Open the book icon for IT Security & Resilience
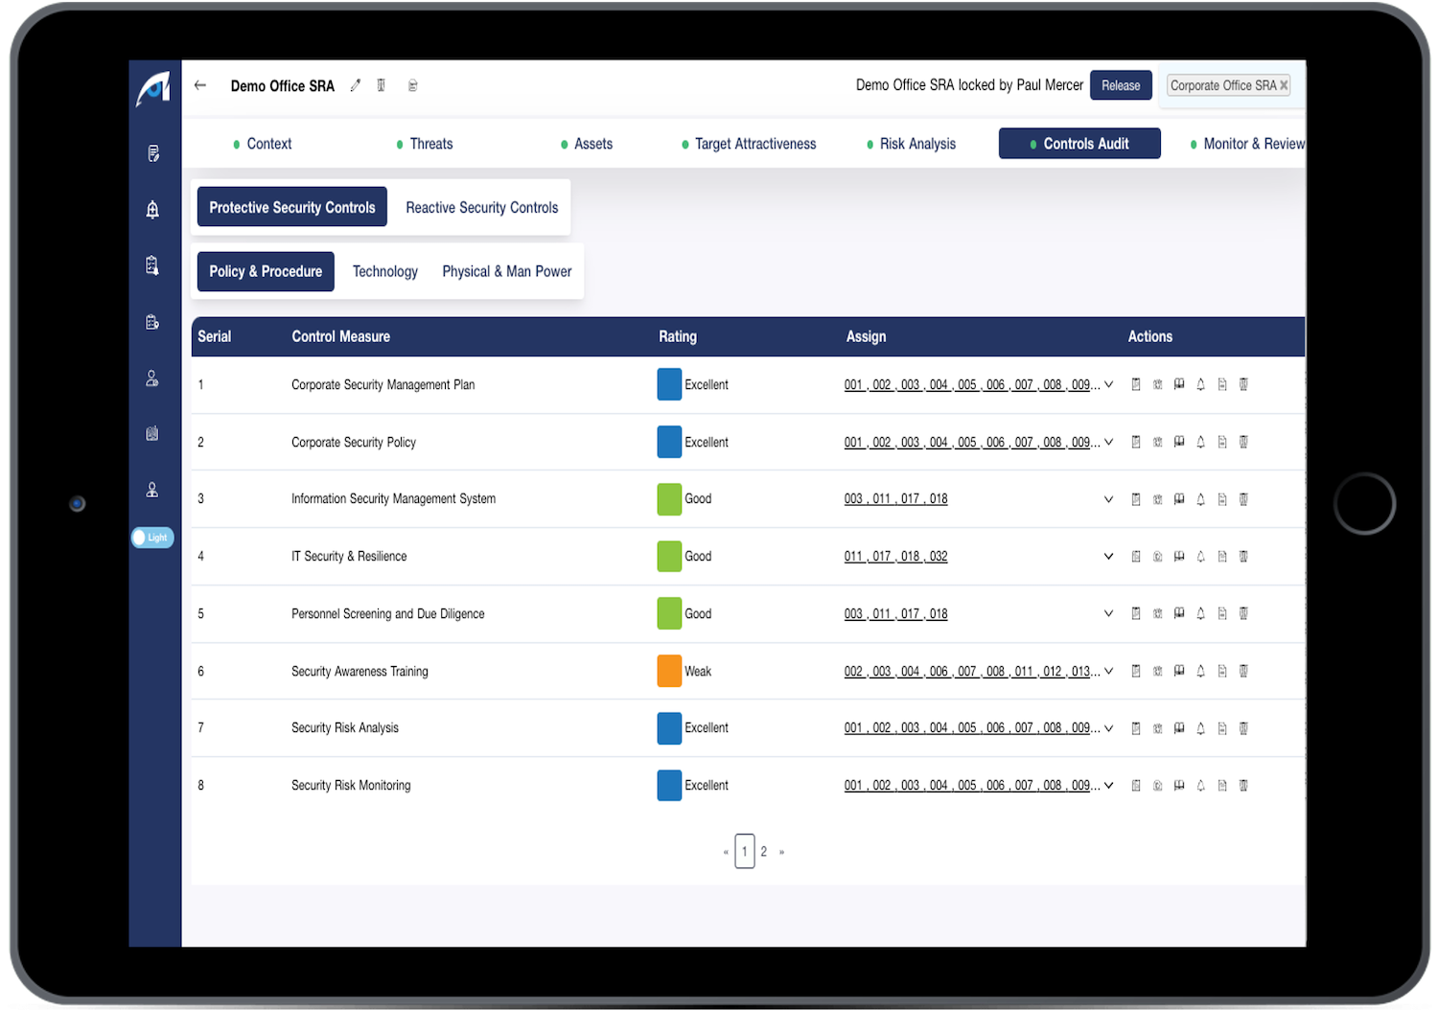The width and height of the screenshot is (1438, 1010). point(1179,556)
